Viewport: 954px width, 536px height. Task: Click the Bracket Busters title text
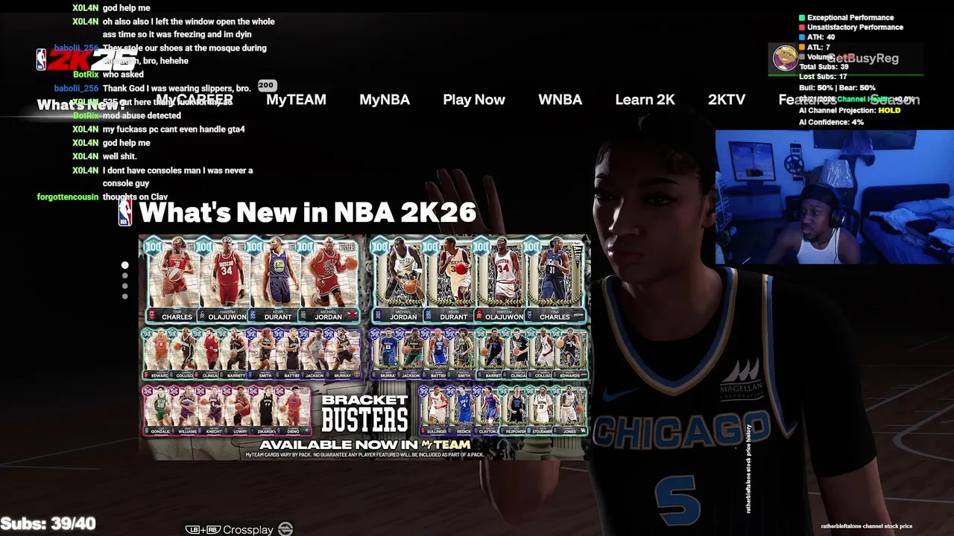364,415
